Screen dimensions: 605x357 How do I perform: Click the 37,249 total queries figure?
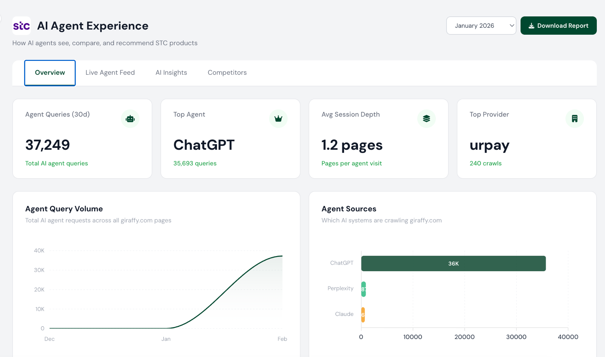pyautogui.click(x=48, y=145)
